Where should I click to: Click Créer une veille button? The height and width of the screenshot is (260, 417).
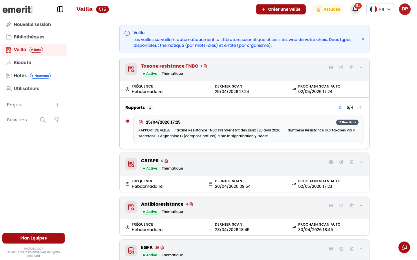[281, 9]
